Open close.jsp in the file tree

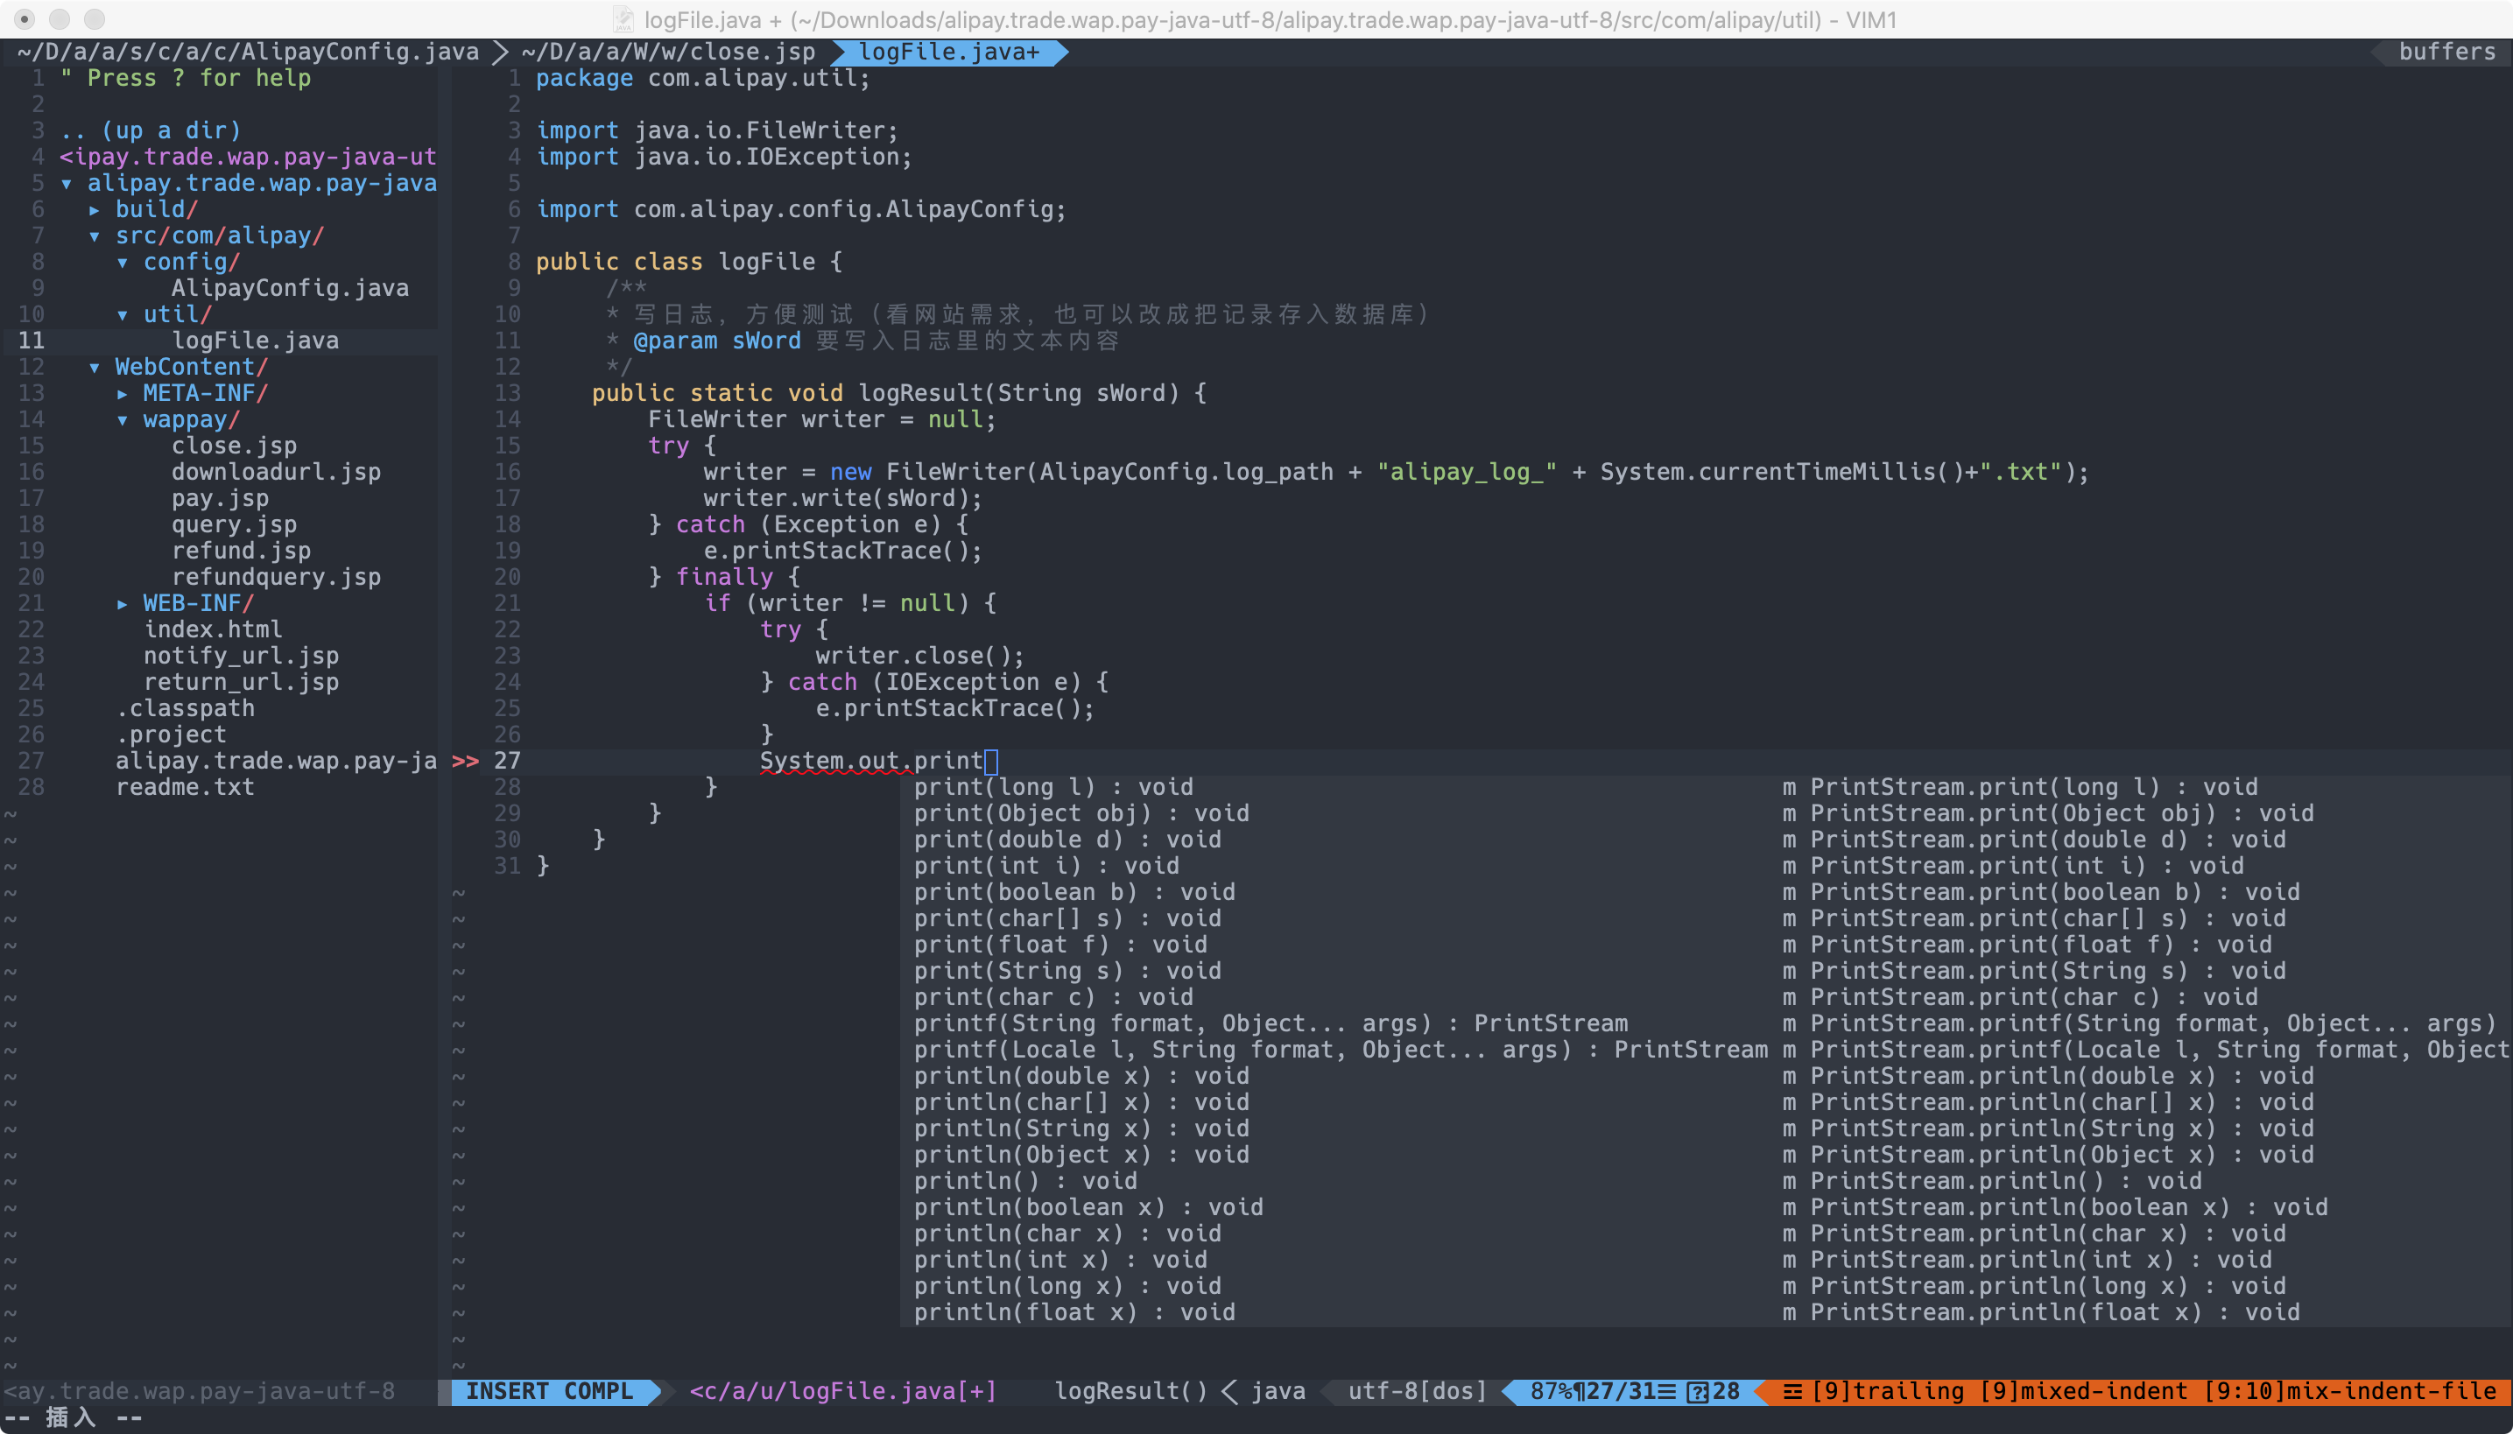pyautogui.click(x=235, y=446)
